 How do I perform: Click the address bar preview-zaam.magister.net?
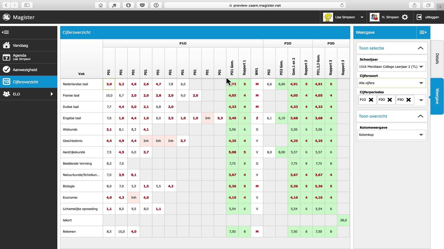pyautogui.click(x=255, y=5)
